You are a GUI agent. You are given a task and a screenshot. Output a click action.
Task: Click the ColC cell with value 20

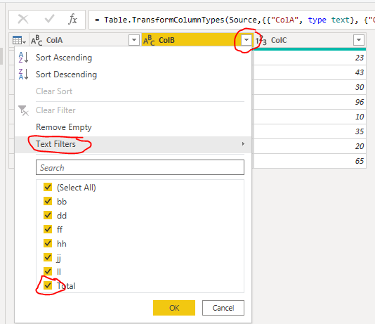(310, 146)
